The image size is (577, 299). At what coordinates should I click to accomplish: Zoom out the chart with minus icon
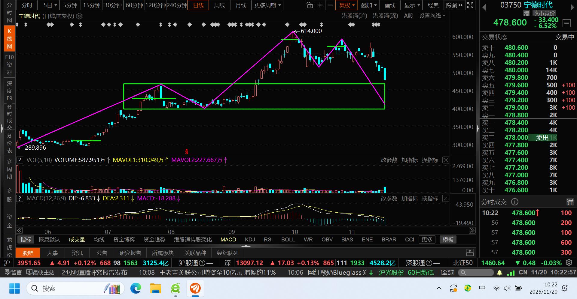click(x=330, y=5)
